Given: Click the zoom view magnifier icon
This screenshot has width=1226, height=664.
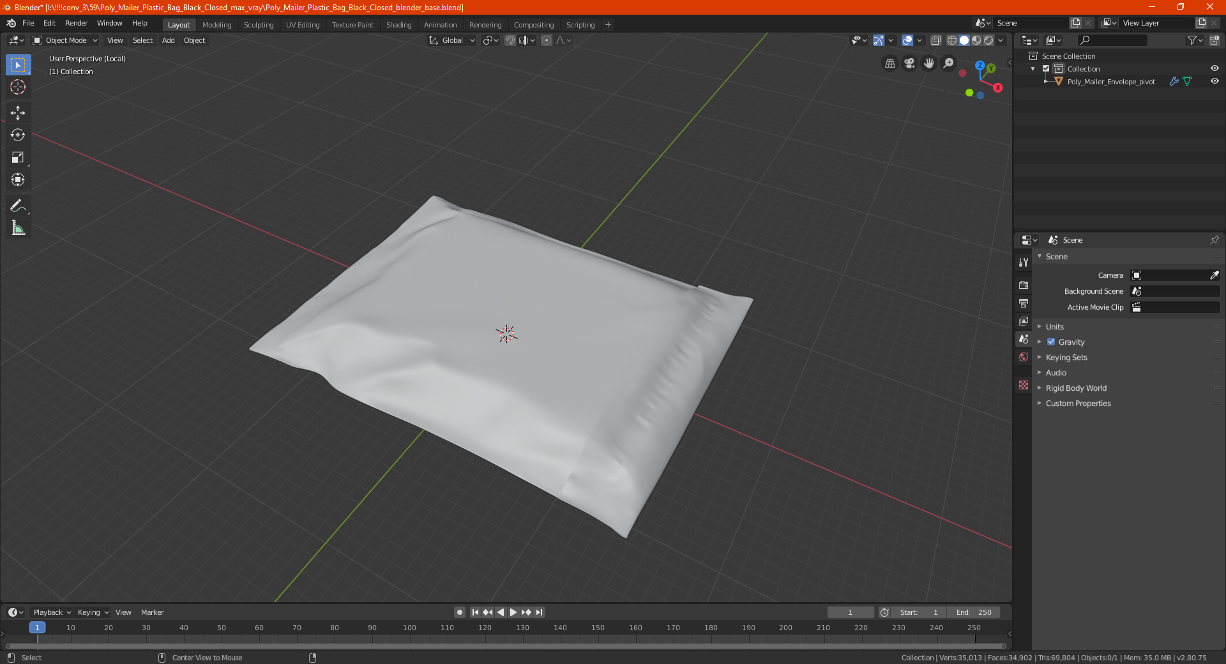Looking at the screenshot, I should (949, 63).
